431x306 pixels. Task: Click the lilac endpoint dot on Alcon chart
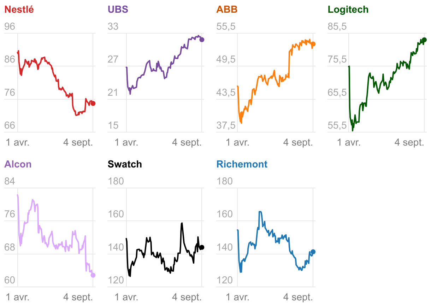coord(93,275)
